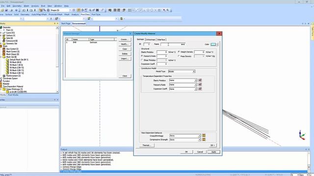Click the Geometry Set folder icon
The width and height of the screenshot is (314, 176).
4,44
